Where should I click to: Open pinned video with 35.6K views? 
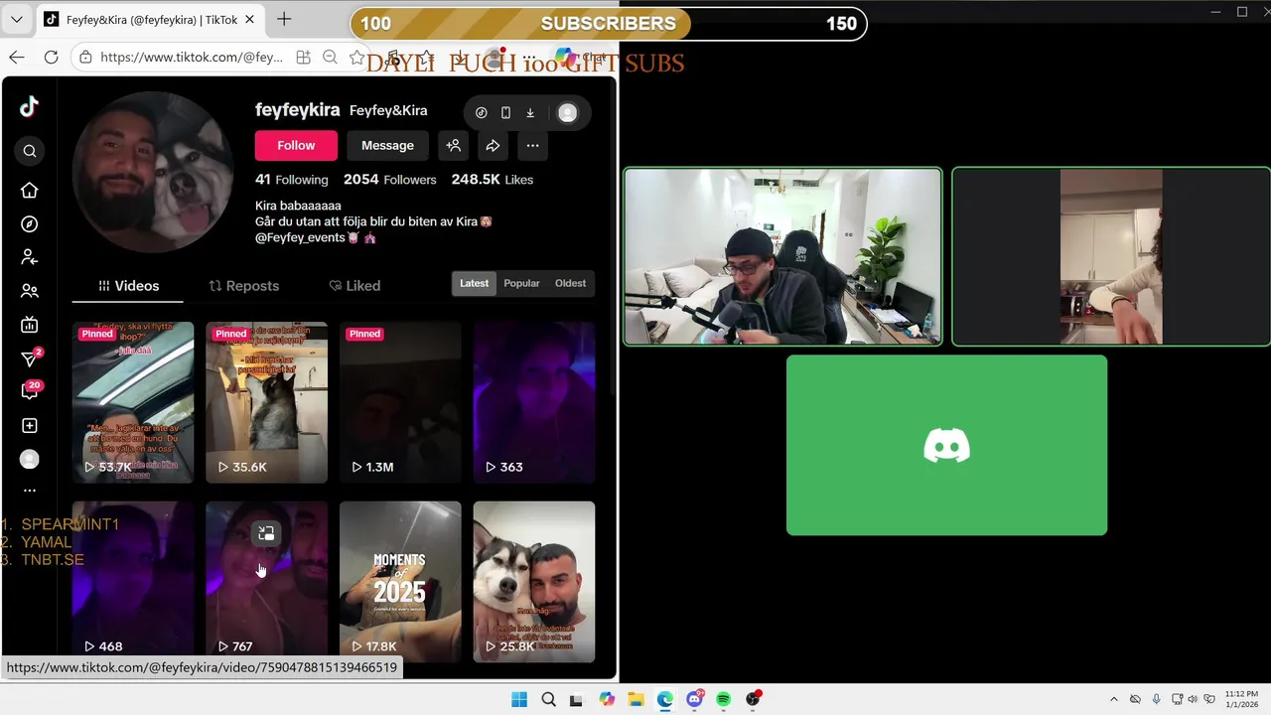tap(266, 402)
